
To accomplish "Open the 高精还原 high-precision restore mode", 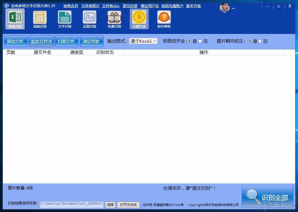I will click(40, 19).
